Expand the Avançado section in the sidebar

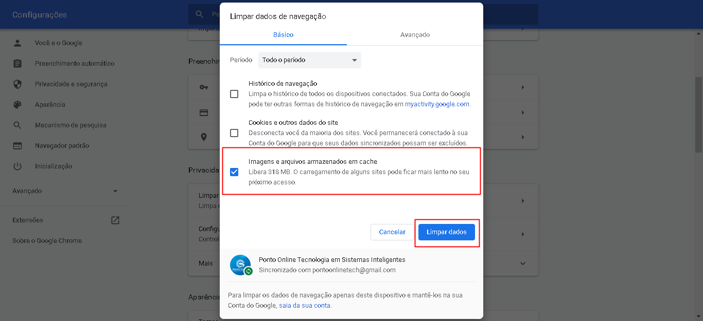[x=115, y=191]
